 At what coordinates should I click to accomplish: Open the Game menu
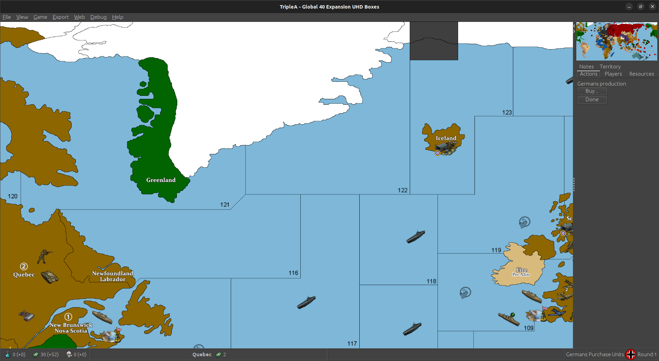40,17
